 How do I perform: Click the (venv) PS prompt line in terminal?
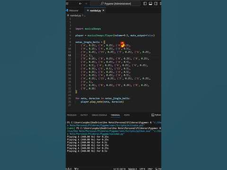(x=114, y=128)
